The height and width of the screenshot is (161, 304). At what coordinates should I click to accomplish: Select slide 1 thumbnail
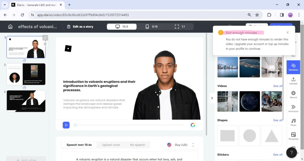[x=26, y=47]
